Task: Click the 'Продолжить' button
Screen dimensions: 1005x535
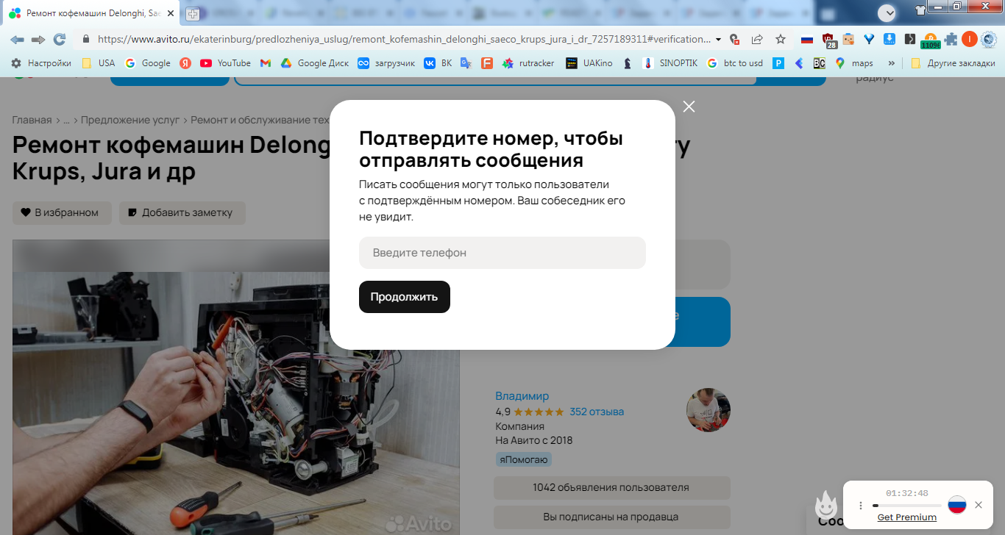Action: tap(405, 297)
